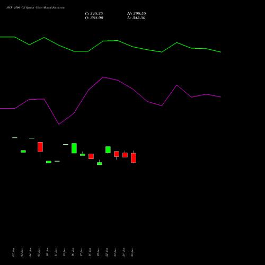Screen dimensions: 265x265
Task: Select the 10 date label on the axis
Action: pyautogui.click(x=47, y=252)
